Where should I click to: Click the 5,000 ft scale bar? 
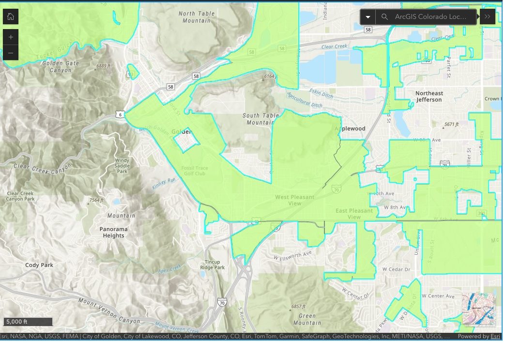[28, 323]
